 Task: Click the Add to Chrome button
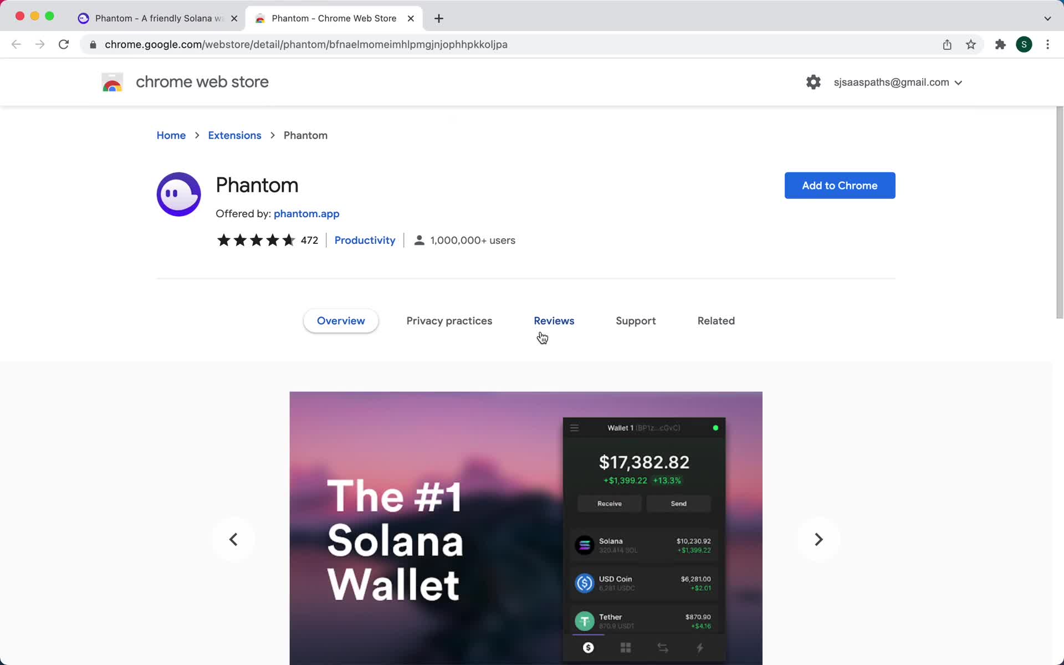(x=840, y=186)
